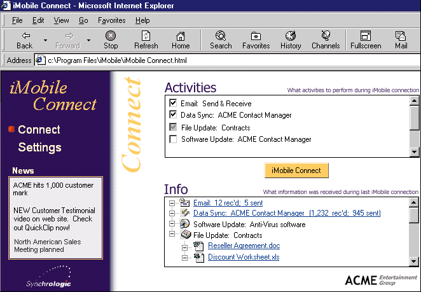Click Info list scroll up arrow
This screenshot has width=421, height=292.
(414, 202)
